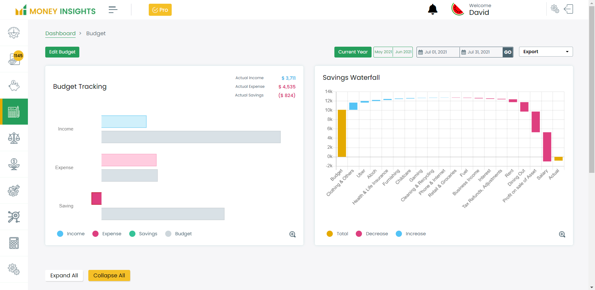595x290 pixels.
Task: Toggle the hamburger sidebar menu
Action: 113,10
